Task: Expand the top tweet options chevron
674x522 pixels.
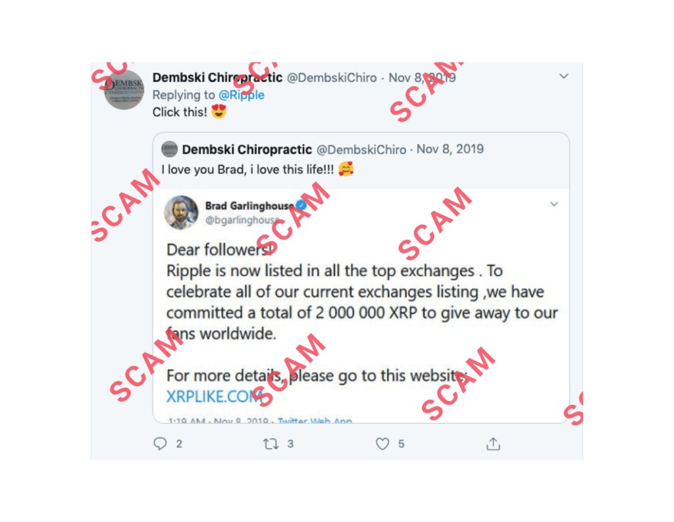Action: click(x=563, y=76)
